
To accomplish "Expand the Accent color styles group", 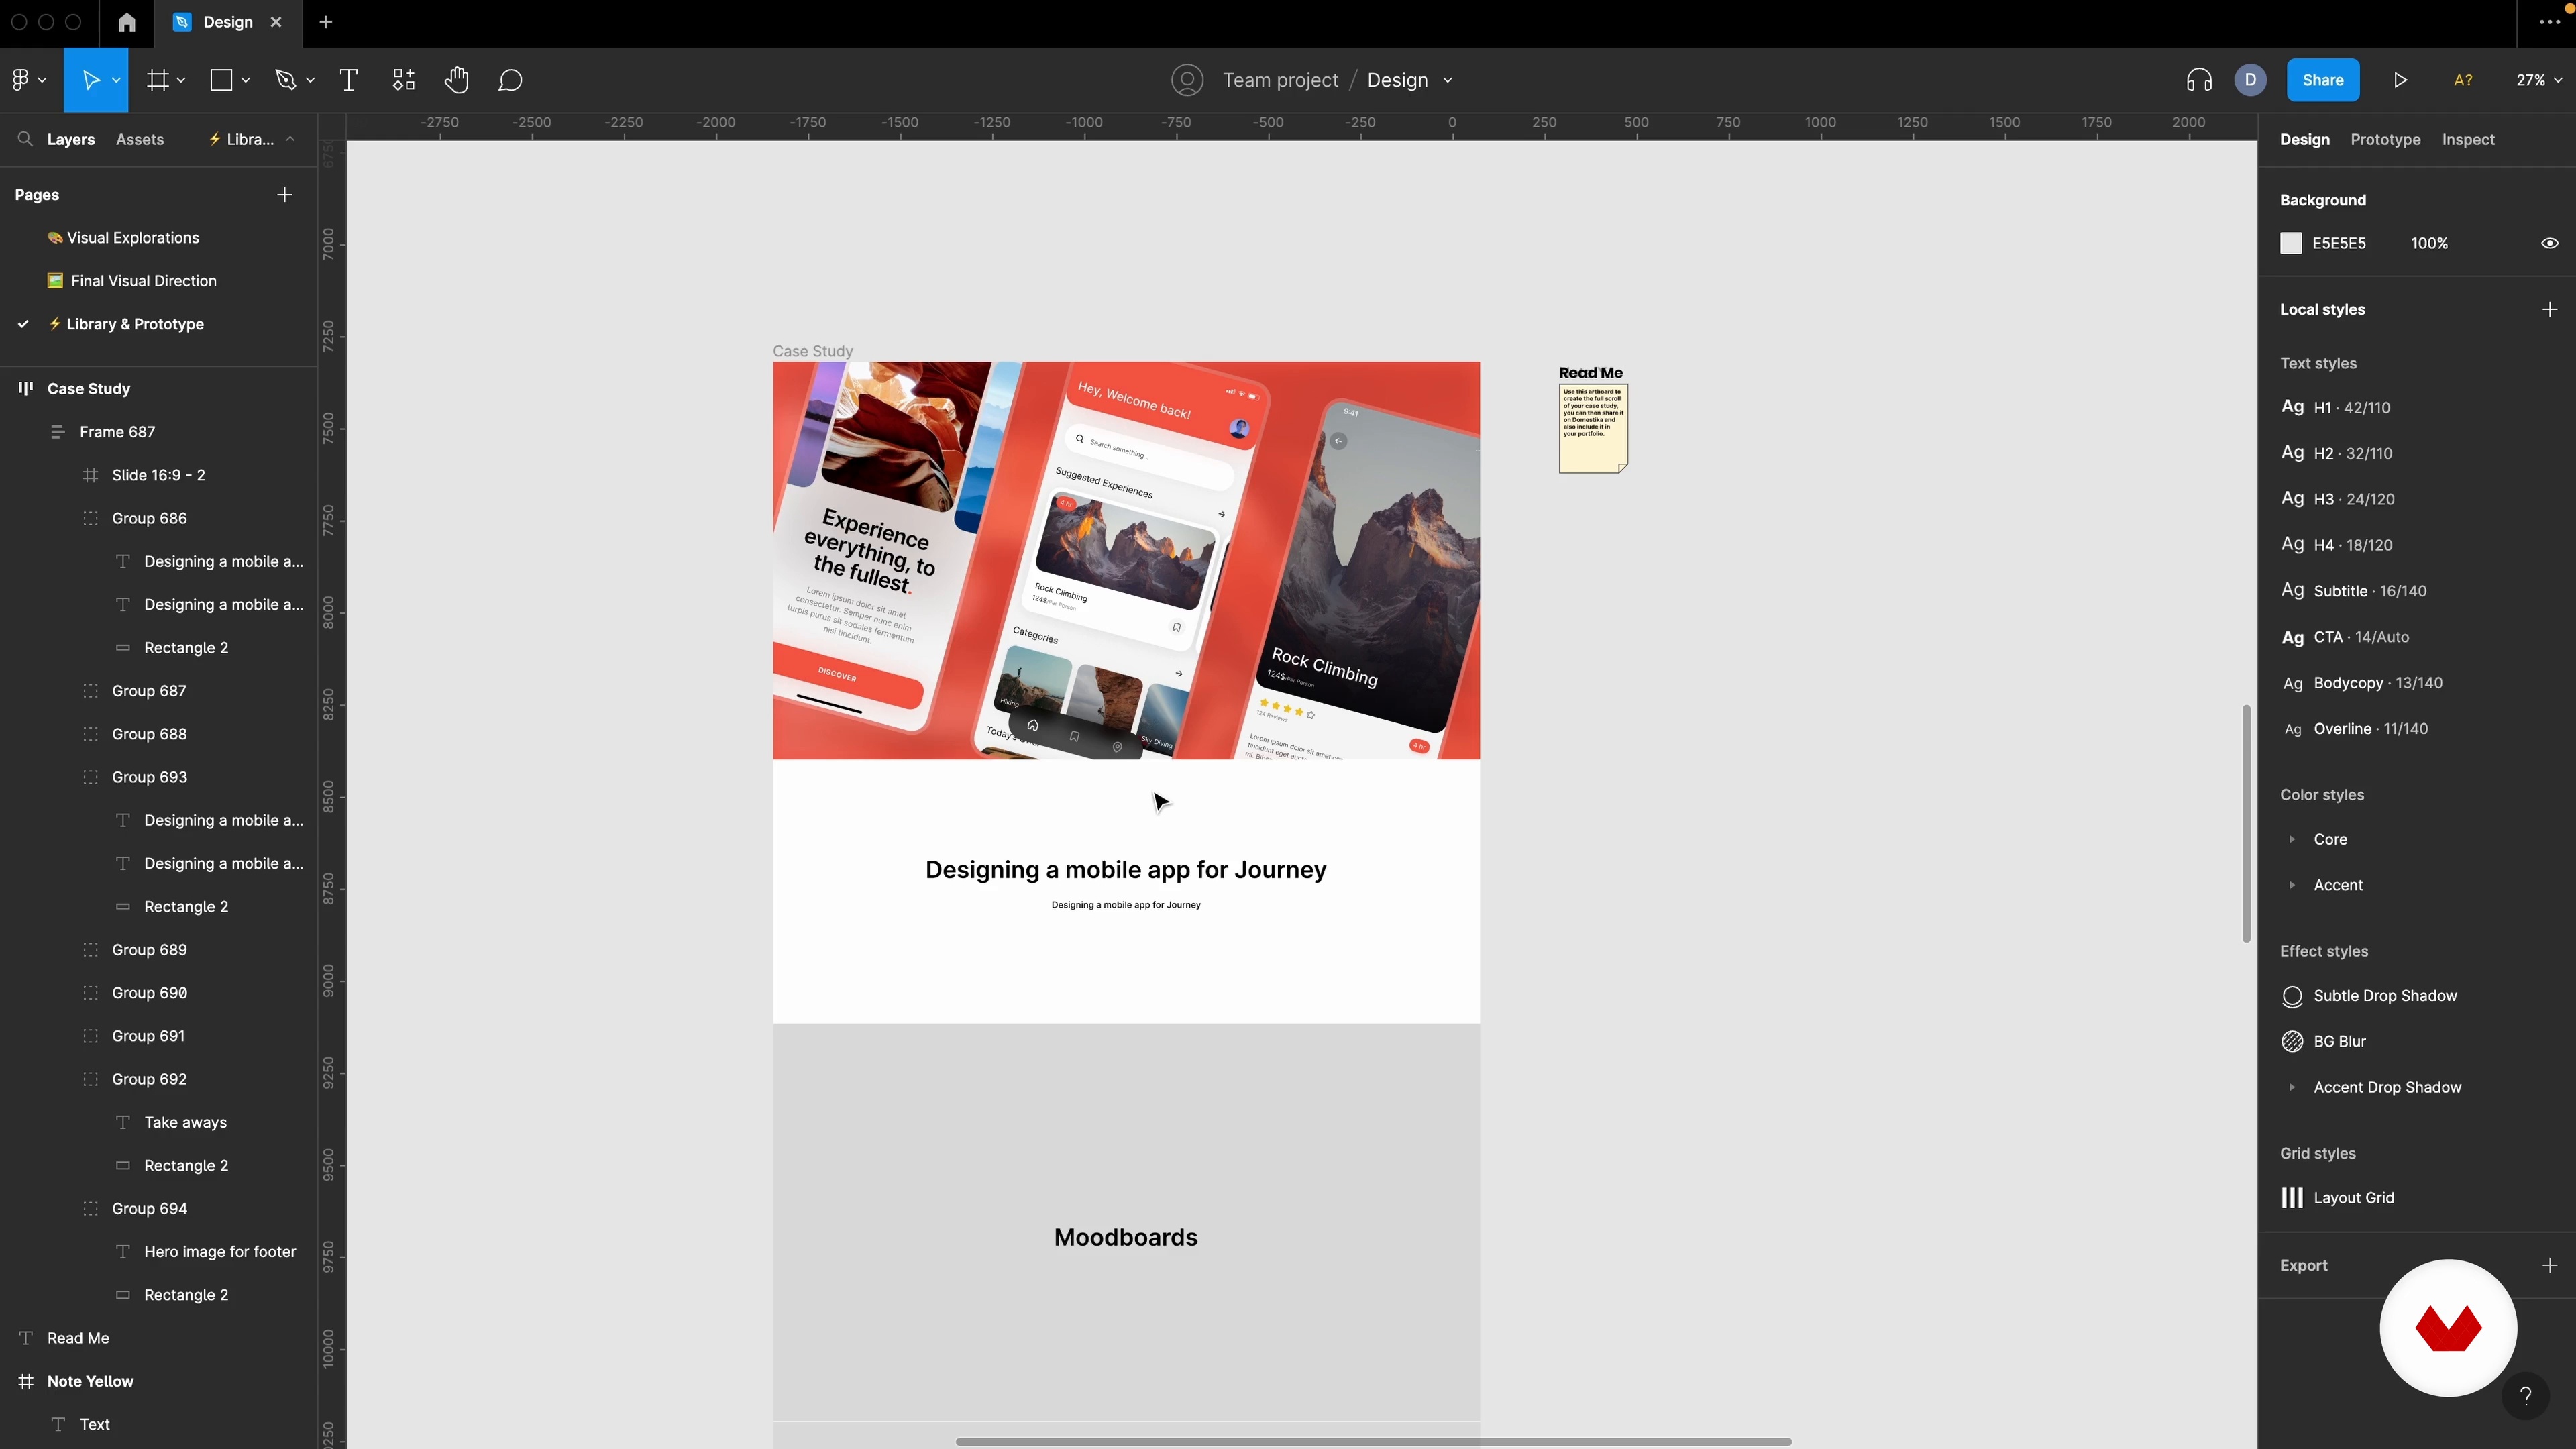I will 2292,885.
